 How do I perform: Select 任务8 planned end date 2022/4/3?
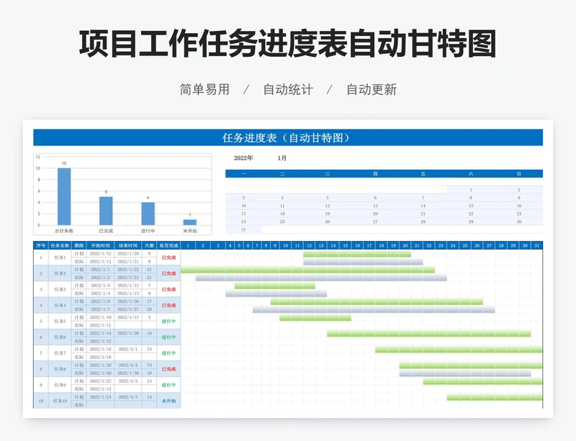click(128, 365)
